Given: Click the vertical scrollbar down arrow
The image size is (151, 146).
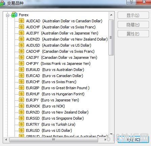Looking at the screenshot, I should point(111,134).
